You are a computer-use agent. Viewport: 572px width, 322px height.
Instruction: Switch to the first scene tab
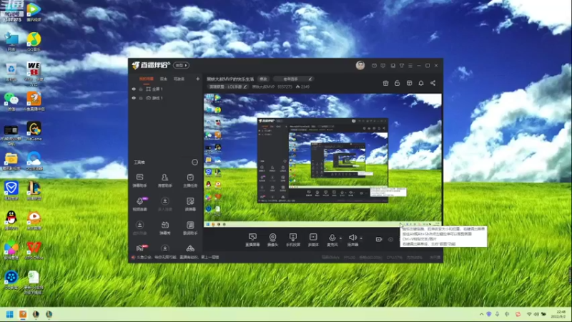point(147,79)
